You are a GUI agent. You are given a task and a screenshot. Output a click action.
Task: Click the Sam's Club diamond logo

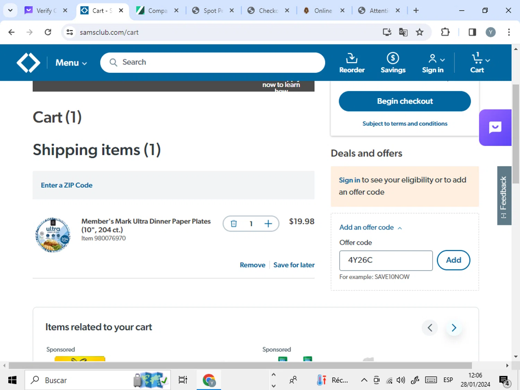(x=28, y=63)
